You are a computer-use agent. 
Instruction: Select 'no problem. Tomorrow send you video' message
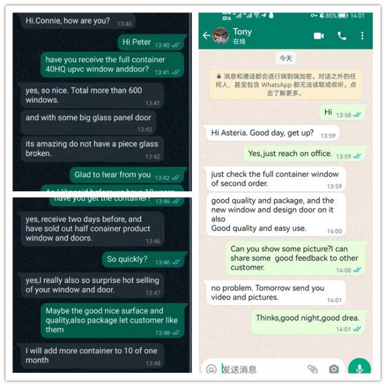point(276,293)
